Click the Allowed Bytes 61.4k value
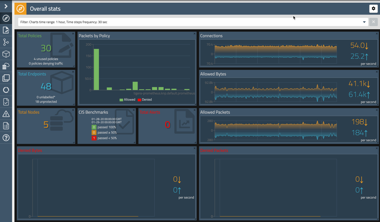This screenshot has width=380, height=222. [359, 95]
